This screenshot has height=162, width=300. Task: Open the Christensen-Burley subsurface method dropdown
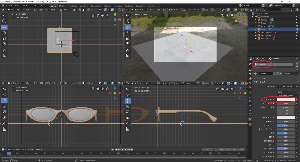coord(288,95)
